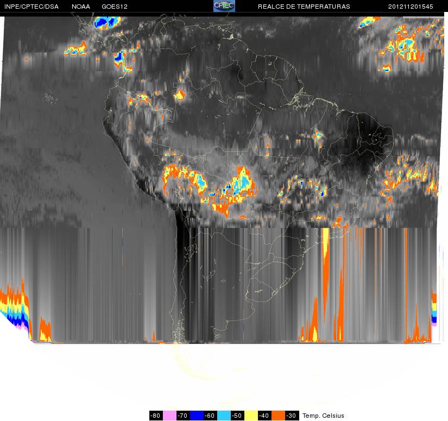The width and height of the screenshot is (448, 421).
Task: Click the 201211201545 timestamp
Action: pyautogui.click(x=411, y=7)
